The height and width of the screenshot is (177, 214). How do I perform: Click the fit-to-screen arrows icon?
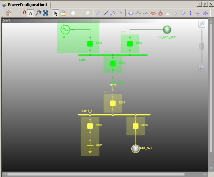click(45, 13)
